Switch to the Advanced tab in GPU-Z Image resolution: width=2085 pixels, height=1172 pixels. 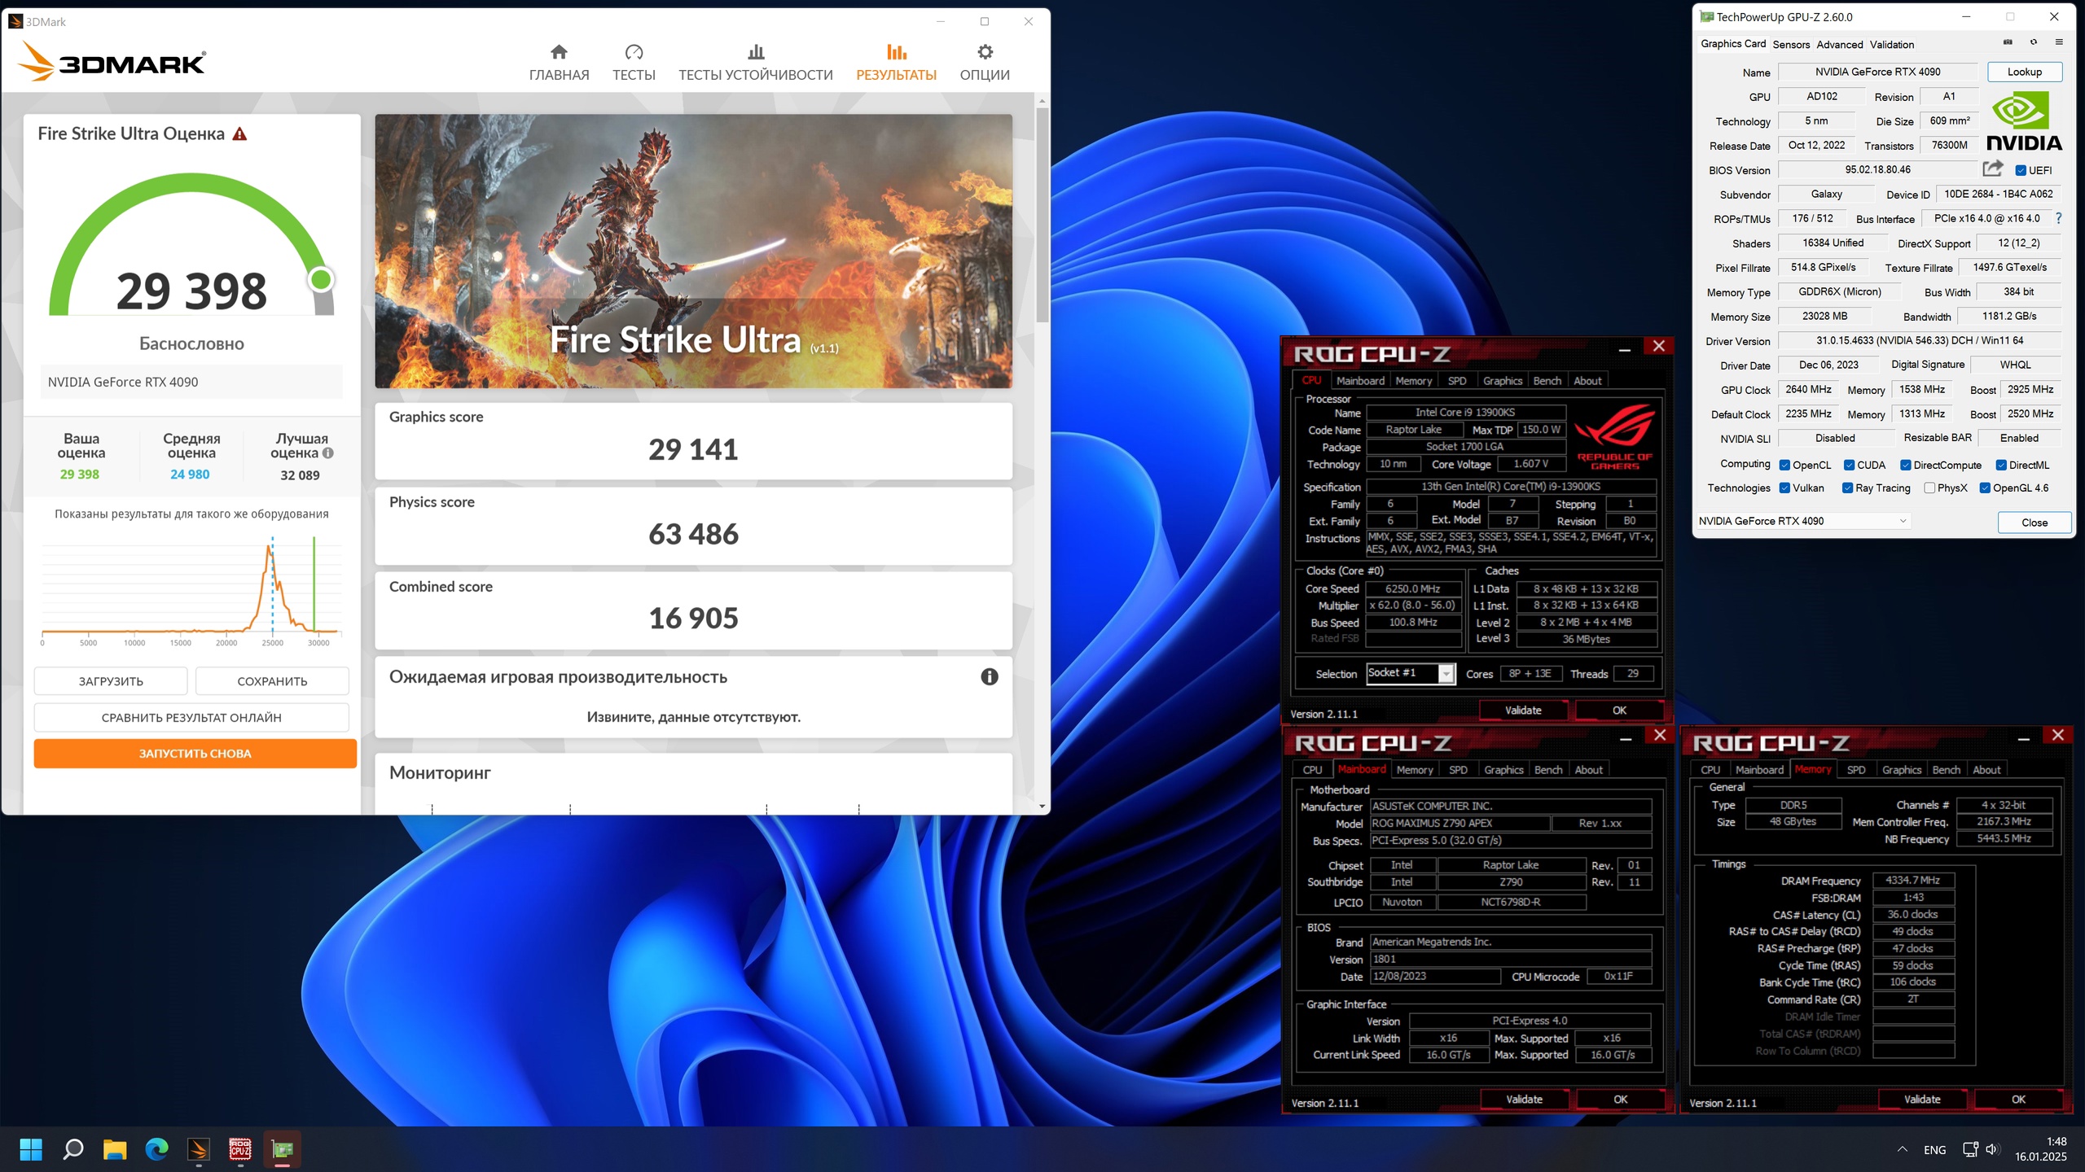pyautogui.click(x=1840, y=45)
